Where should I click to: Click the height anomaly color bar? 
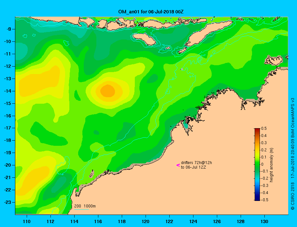[x=257, y=164]
